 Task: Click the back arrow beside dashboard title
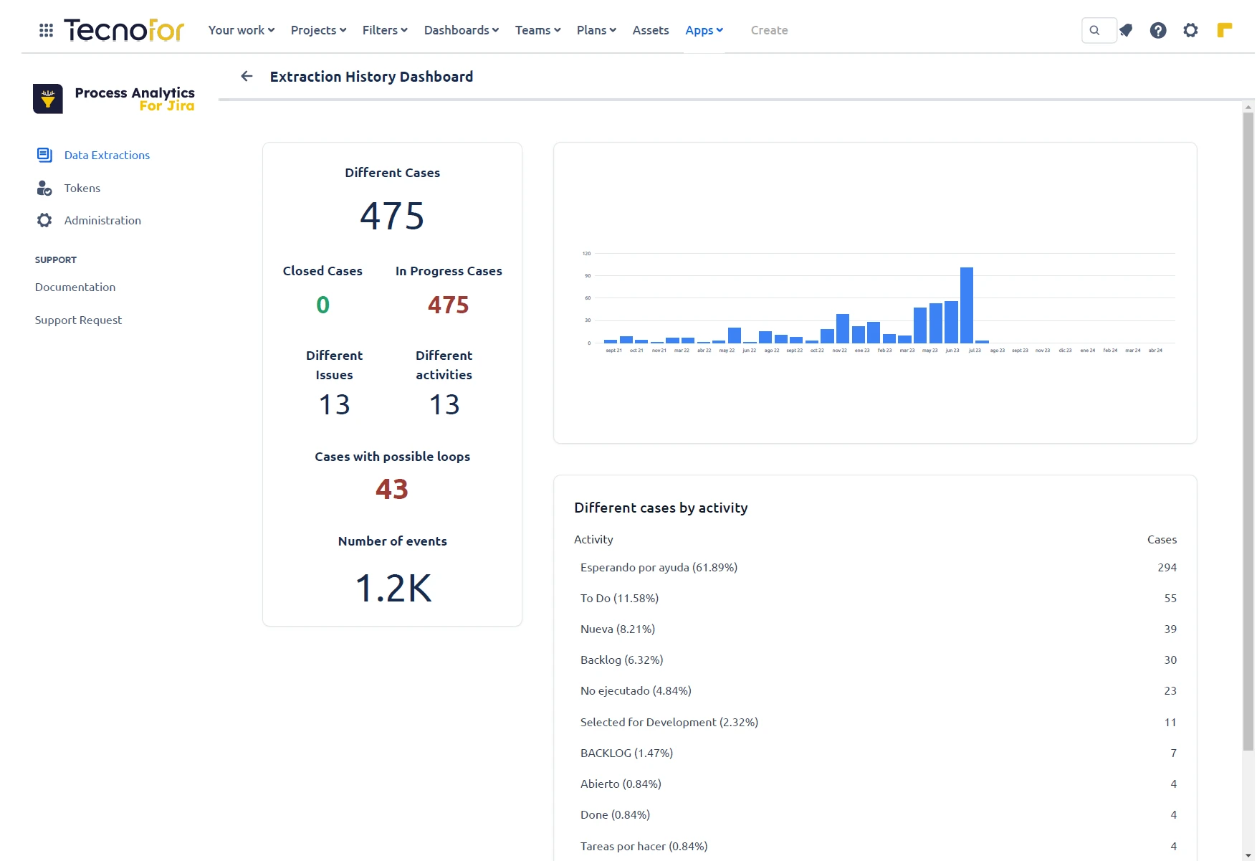click(x=247, y=76)
